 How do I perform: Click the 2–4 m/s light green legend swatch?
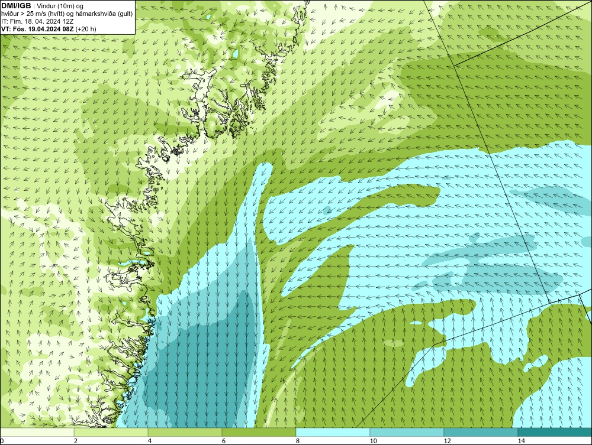click(x=111, y=432)
